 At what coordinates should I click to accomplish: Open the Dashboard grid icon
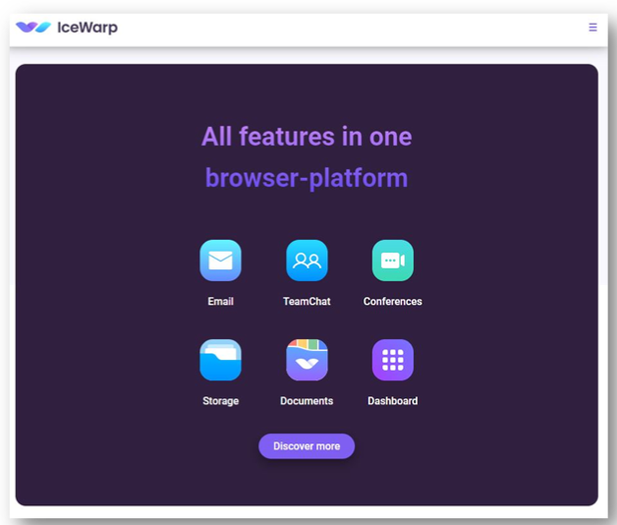coord(393,360)
